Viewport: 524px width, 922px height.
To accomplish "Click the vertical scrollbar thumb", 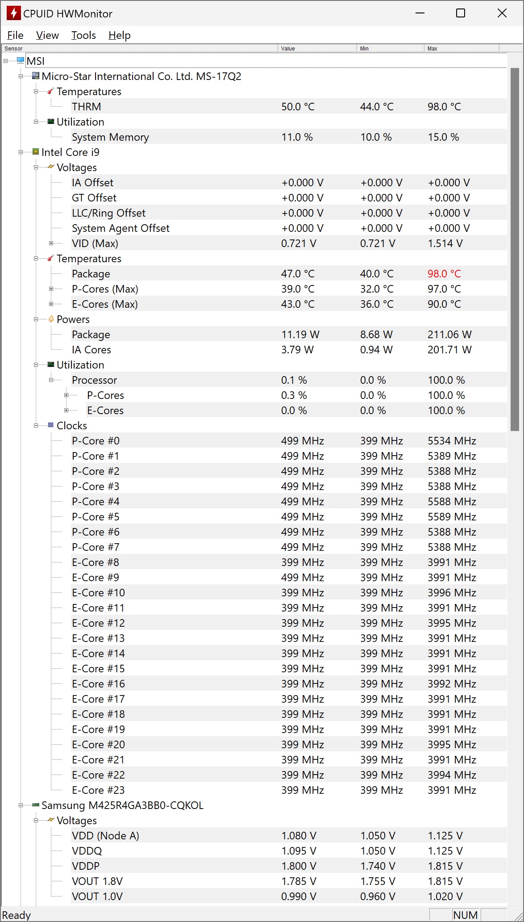I will tap(515, 249).
